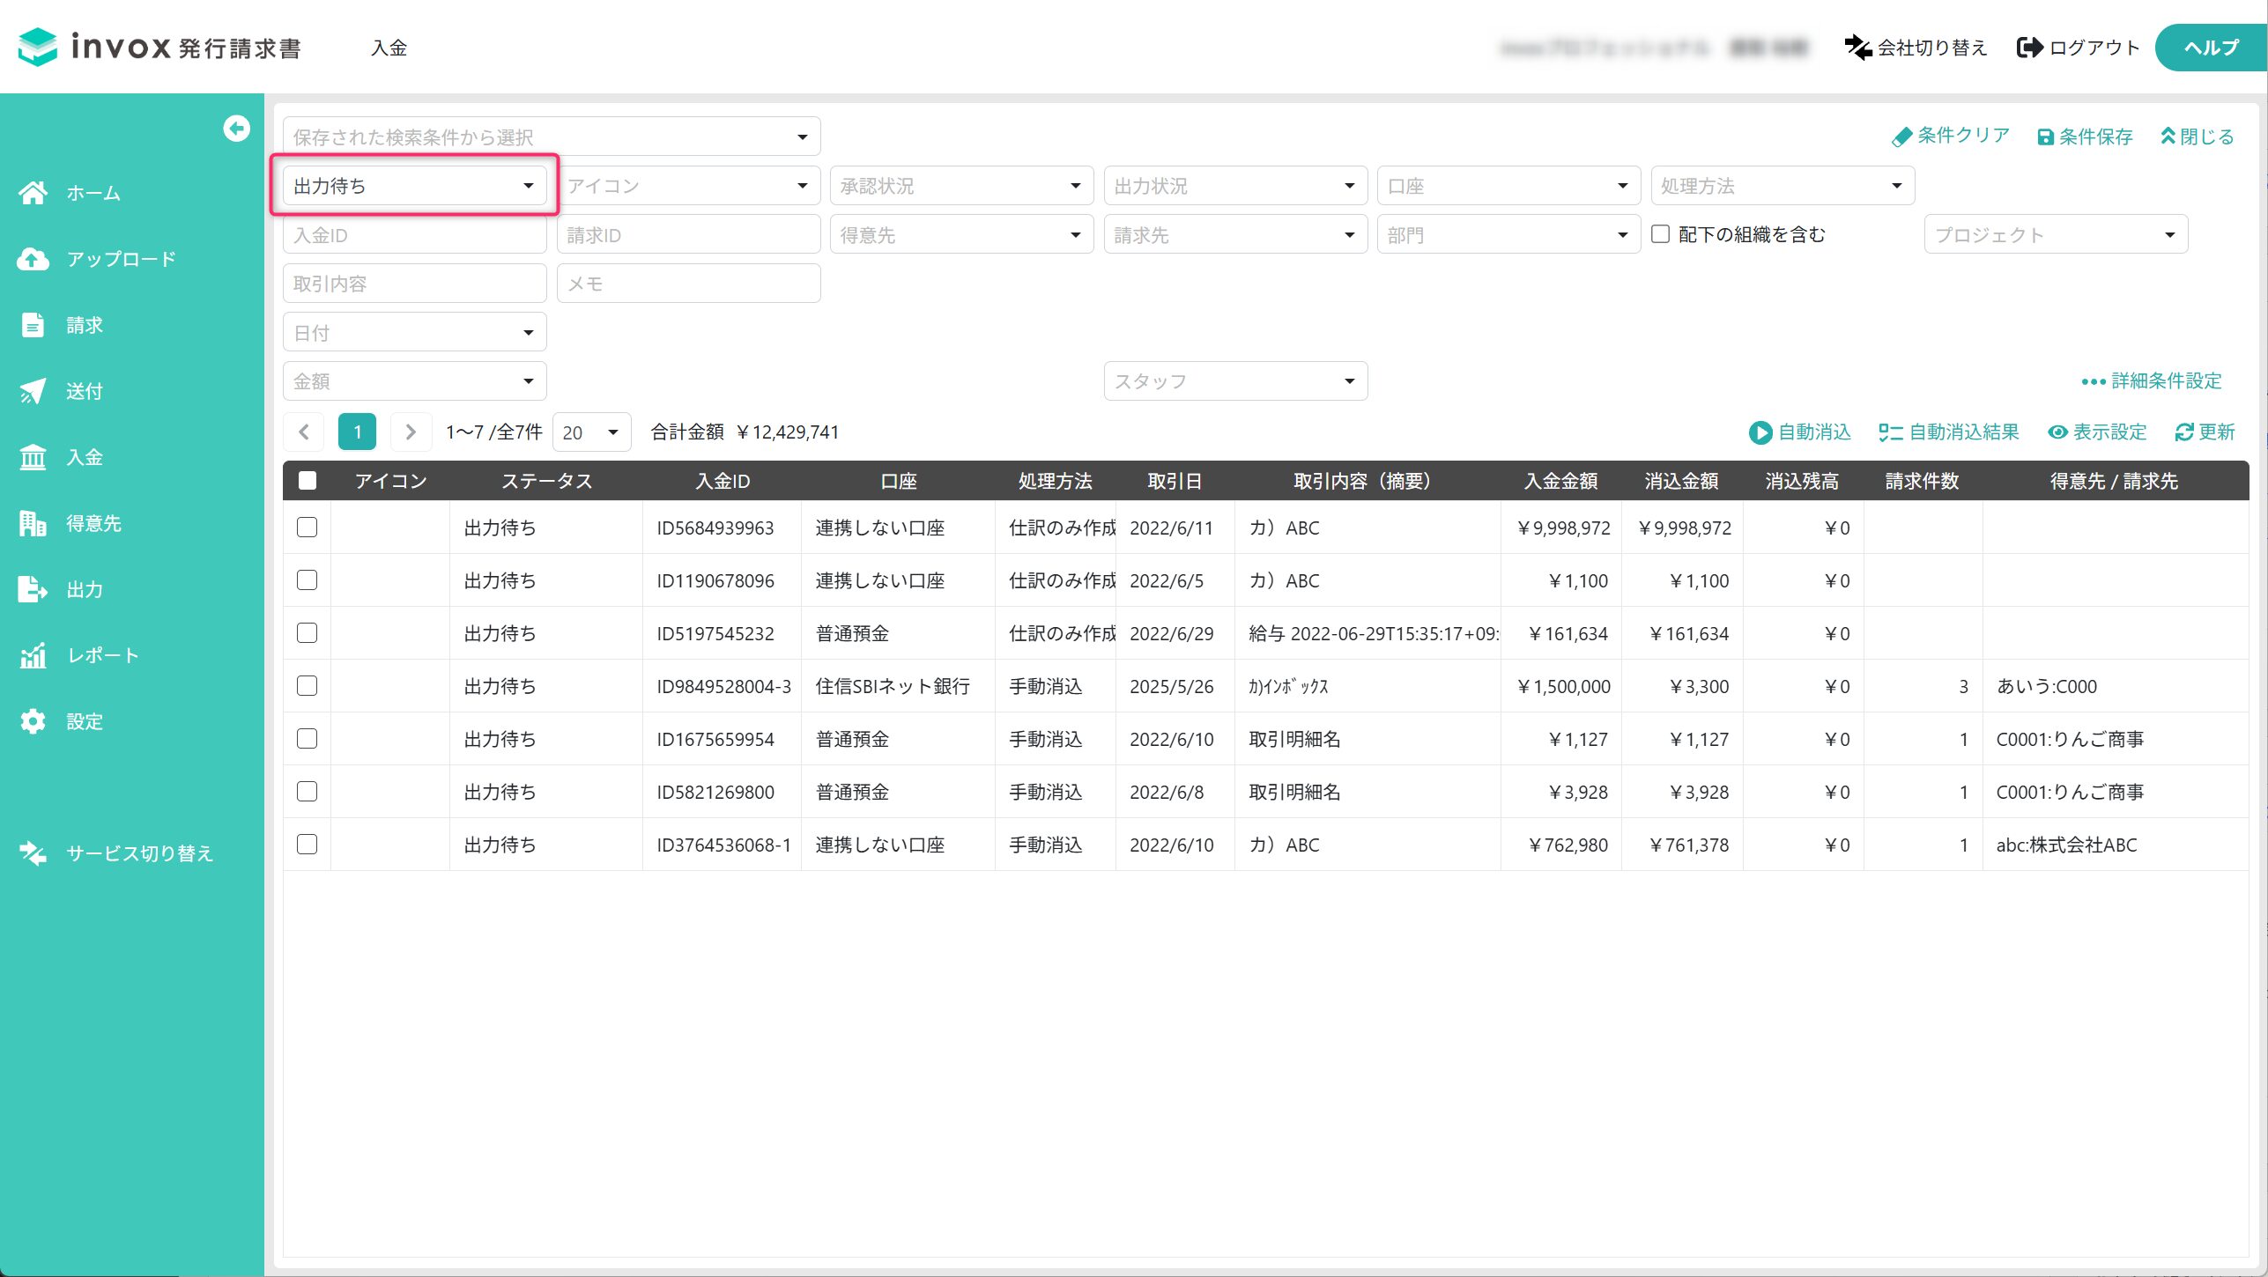Image resolution: width=2268 pixels, height=1277 pixels.
Task: Expand the 処理方法 dropdown
Action: tap(1783, 186)
